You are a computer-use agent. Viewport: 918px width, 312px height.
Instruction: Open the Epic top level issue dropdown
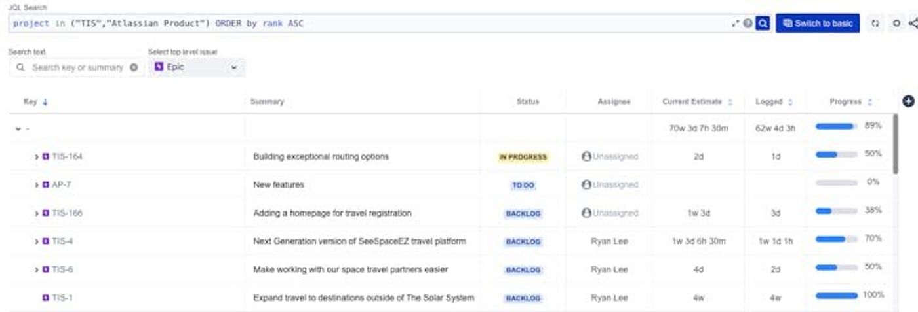pos(197,67)
